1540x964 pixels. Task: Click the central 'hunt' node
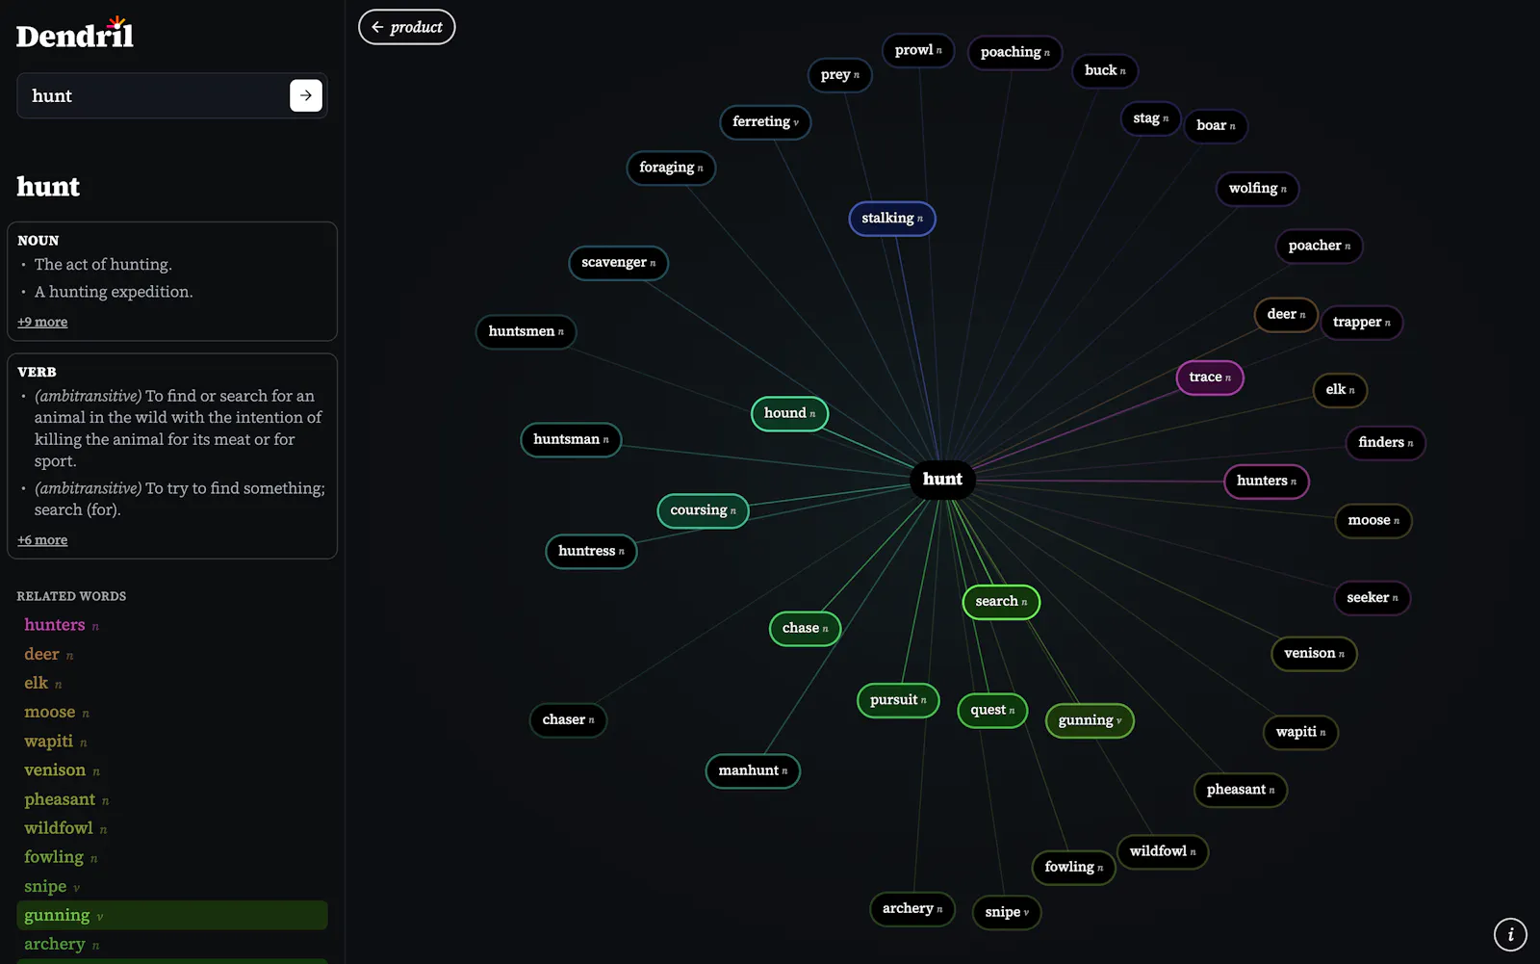942,479
